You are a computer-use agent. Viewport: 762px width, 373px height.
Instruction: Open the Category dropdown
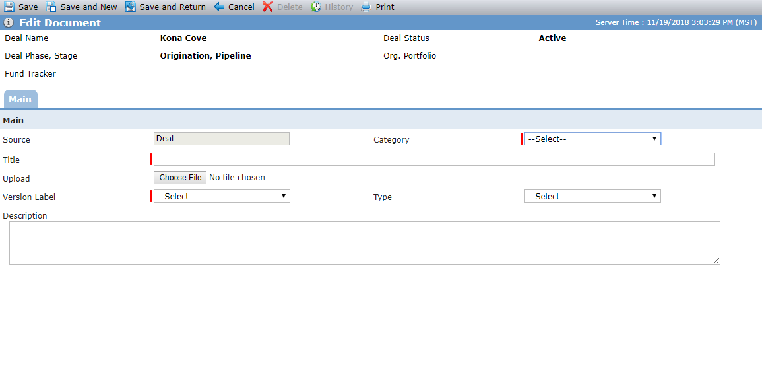pyautogui.click(x=592, y=139)
